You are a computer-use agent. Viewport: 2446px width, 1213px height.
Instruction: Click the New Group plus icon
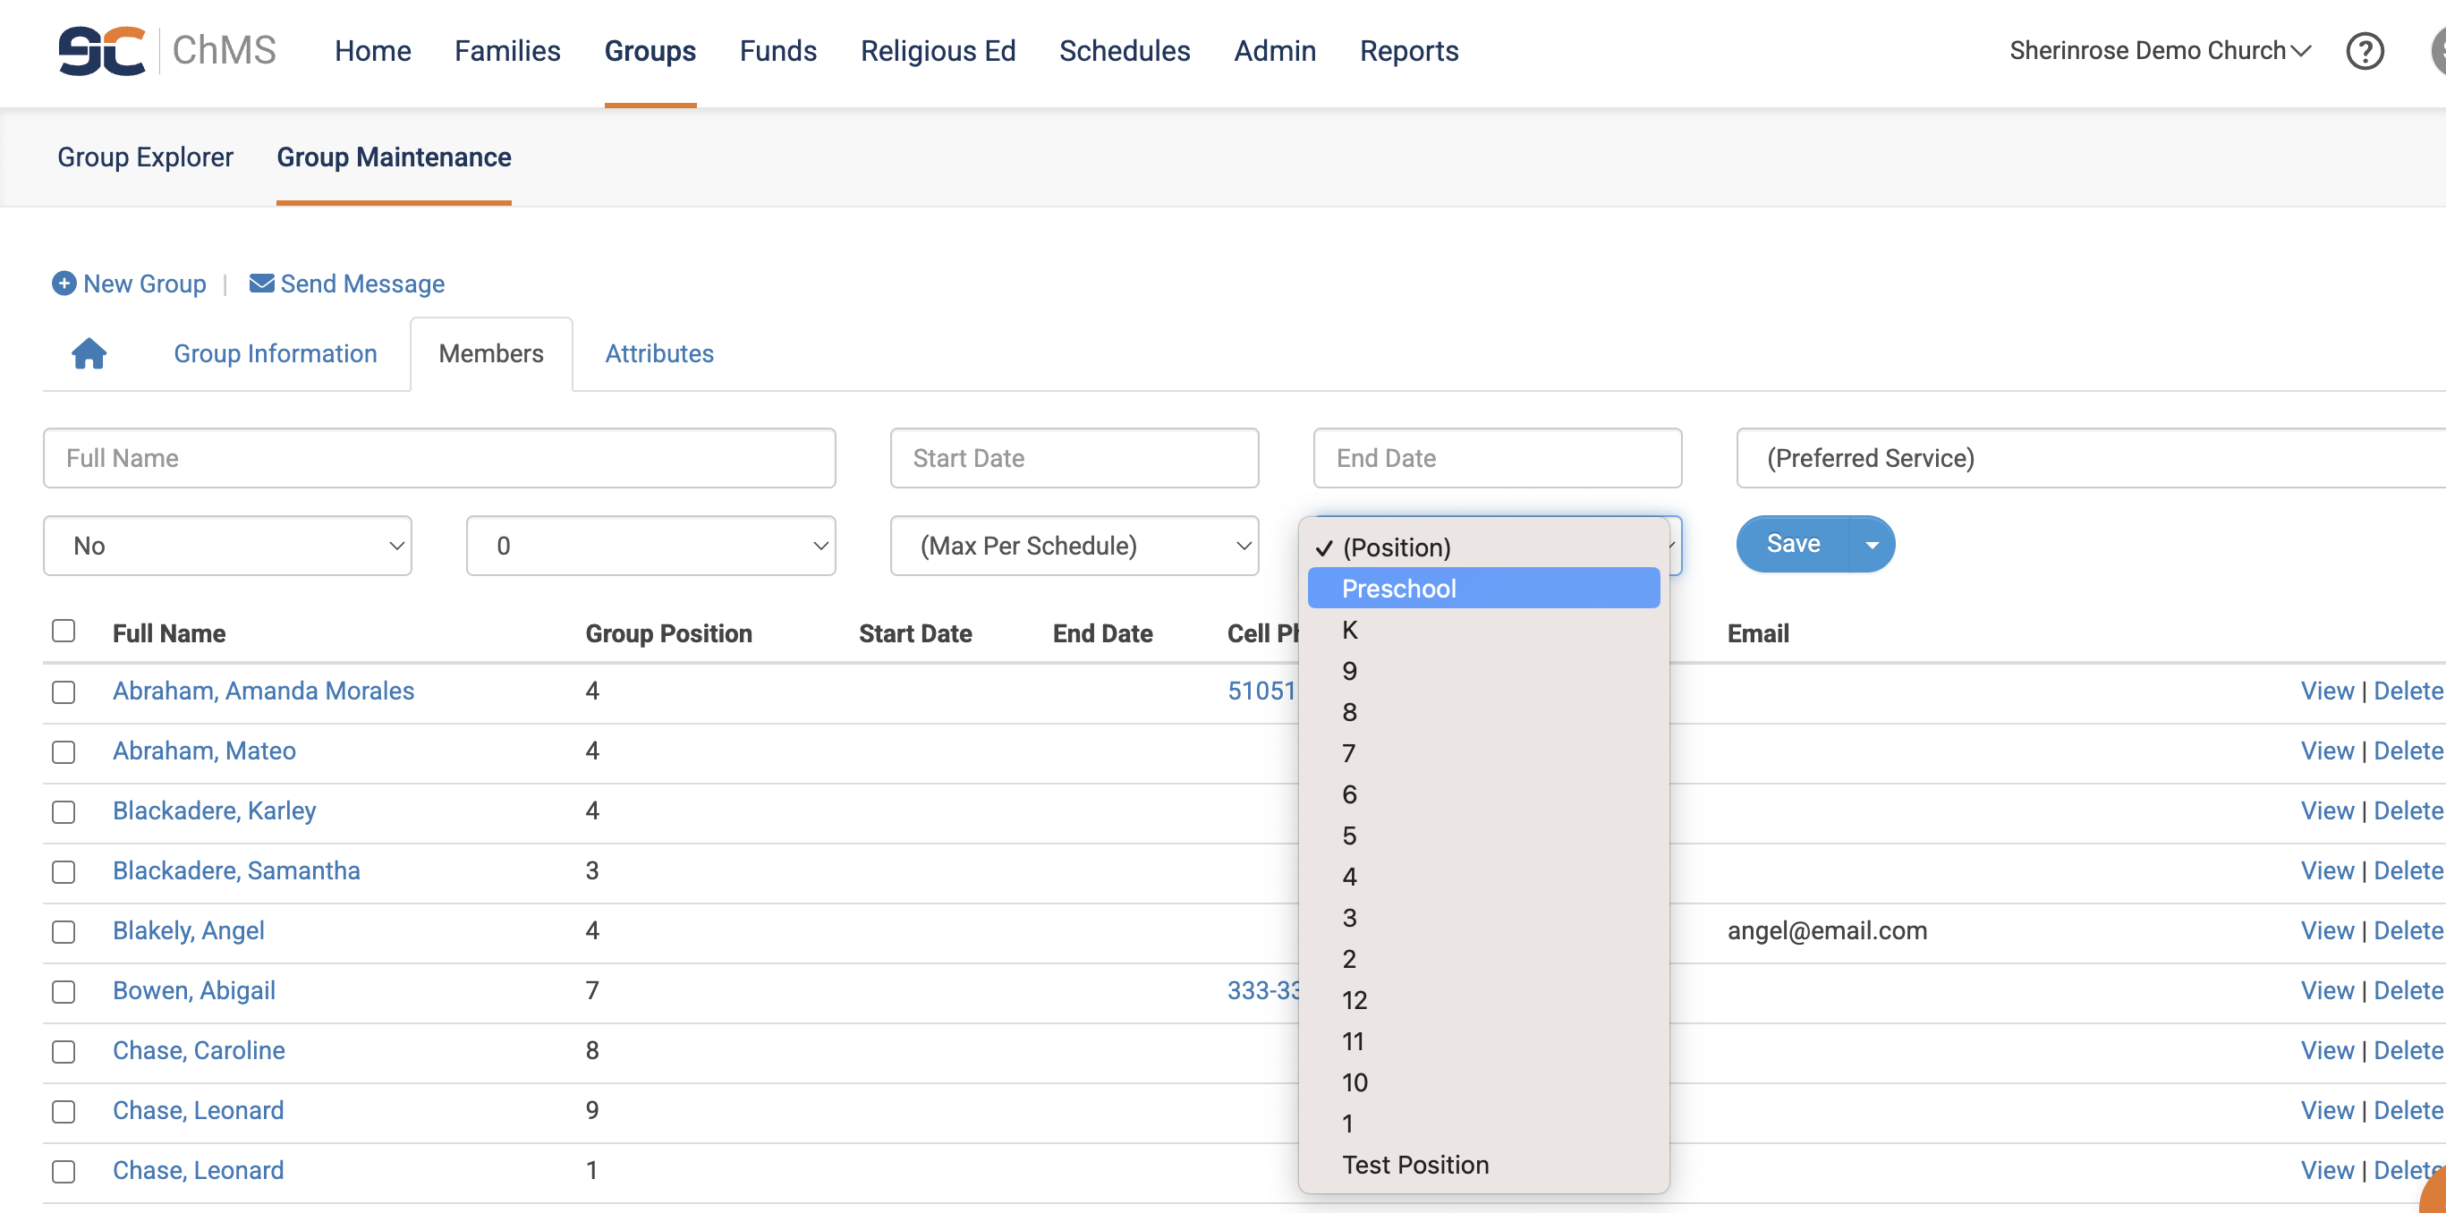tap(64, 283)
